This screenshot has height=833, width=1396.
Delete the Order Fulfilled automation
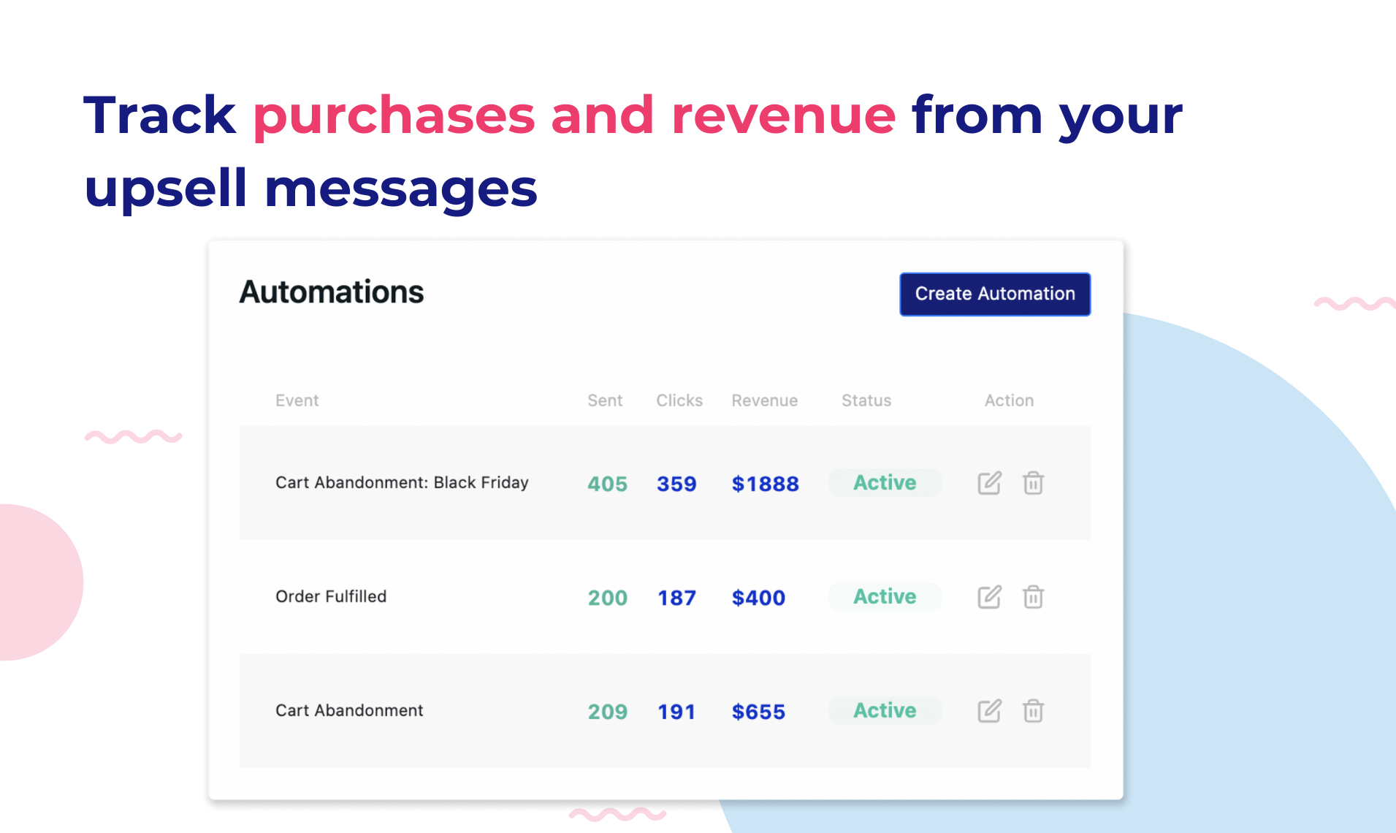tap(1032, 597)
